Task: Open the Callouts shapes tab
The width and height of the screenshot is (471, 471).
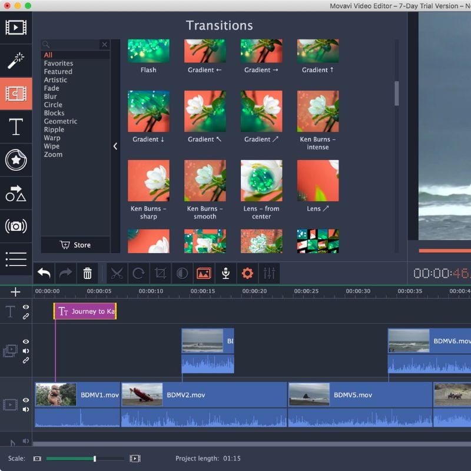Action: (x=16, y=193)
